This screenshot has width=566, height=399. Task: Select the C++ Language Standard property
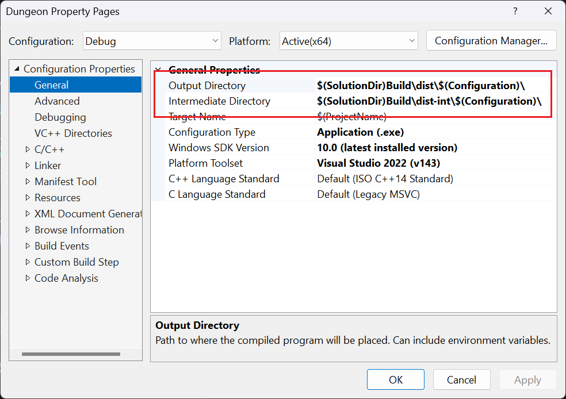tap(223, 179)
